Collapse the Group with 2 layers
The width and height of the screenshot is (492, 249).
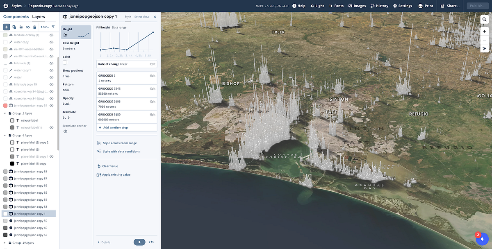coord(4,113)
